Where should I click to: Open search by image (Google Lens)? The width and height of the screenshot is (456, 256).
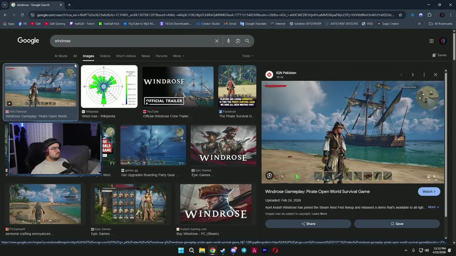[x=238, y=41]
